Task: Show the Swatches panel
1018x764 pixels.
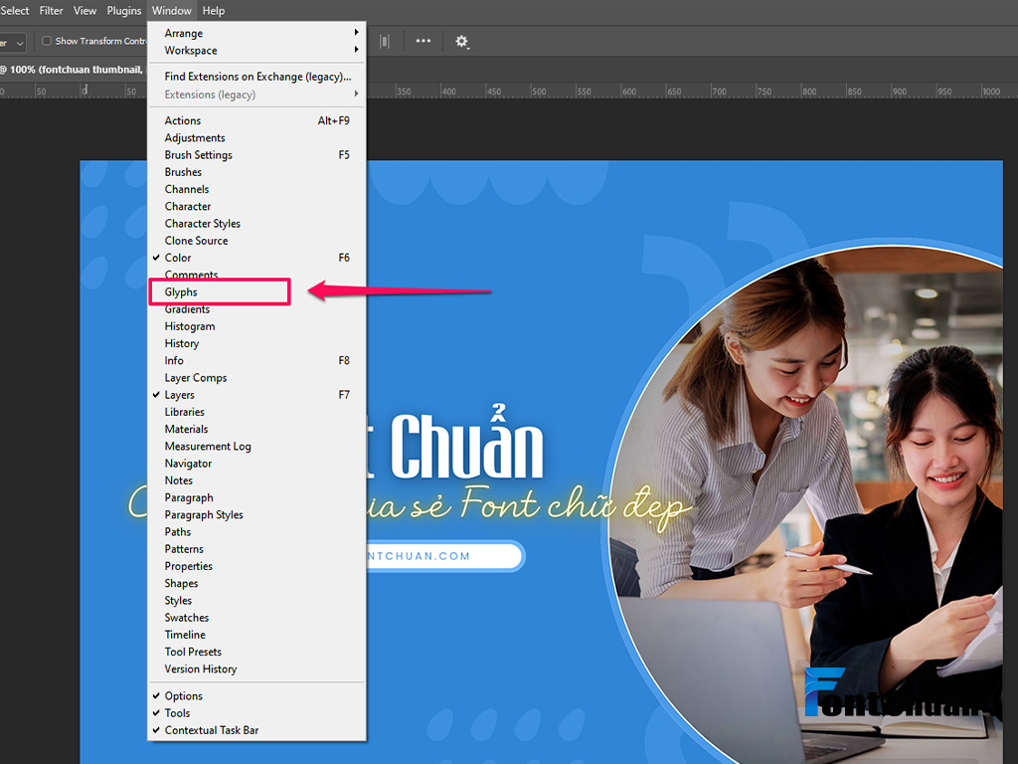Action: pos(257,618)
